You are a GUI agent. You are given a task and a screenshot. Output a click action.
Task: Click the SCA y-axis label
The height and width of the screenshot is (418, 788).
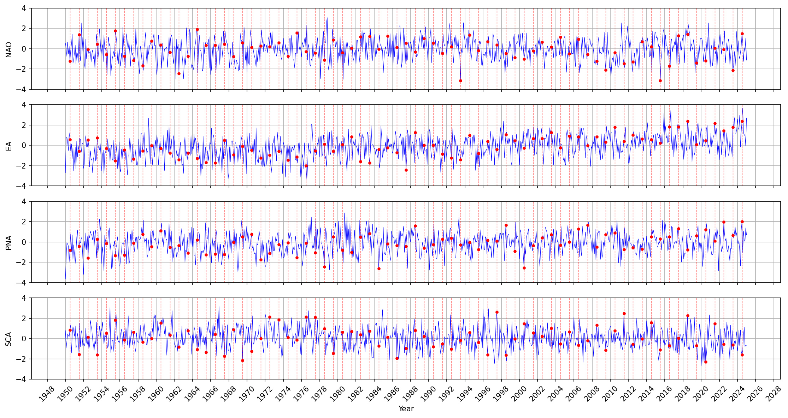[9, 339]
